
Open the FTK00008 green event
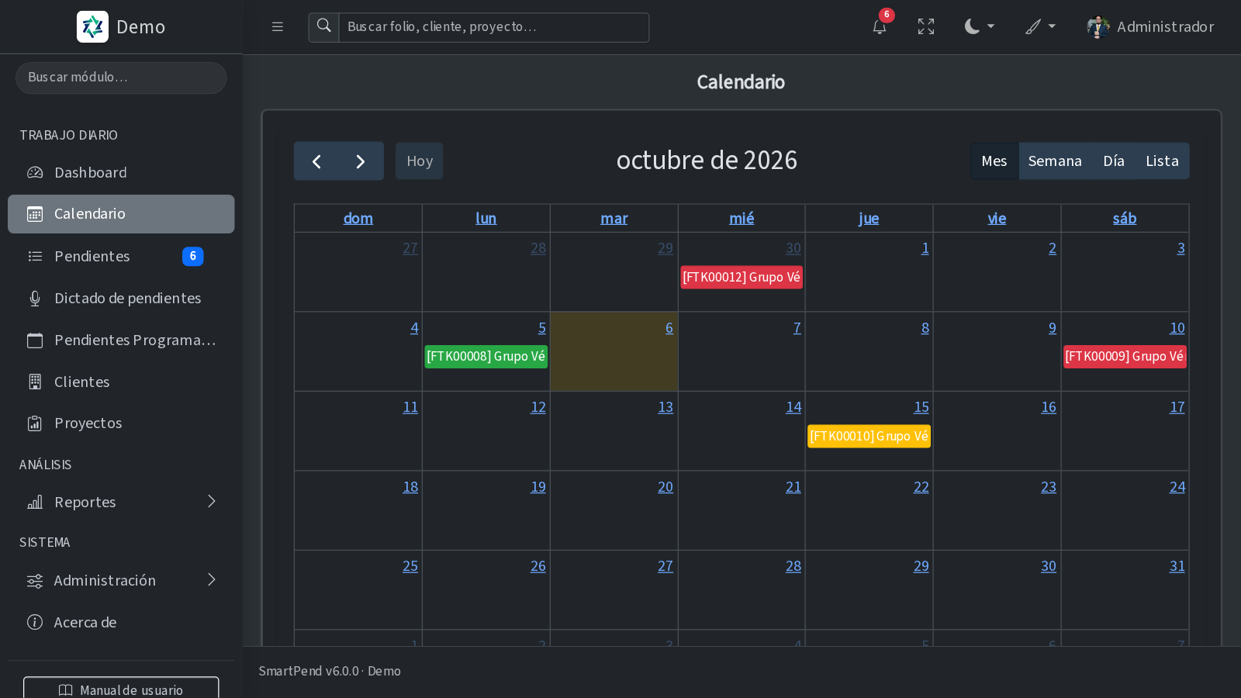coord(486,356)
